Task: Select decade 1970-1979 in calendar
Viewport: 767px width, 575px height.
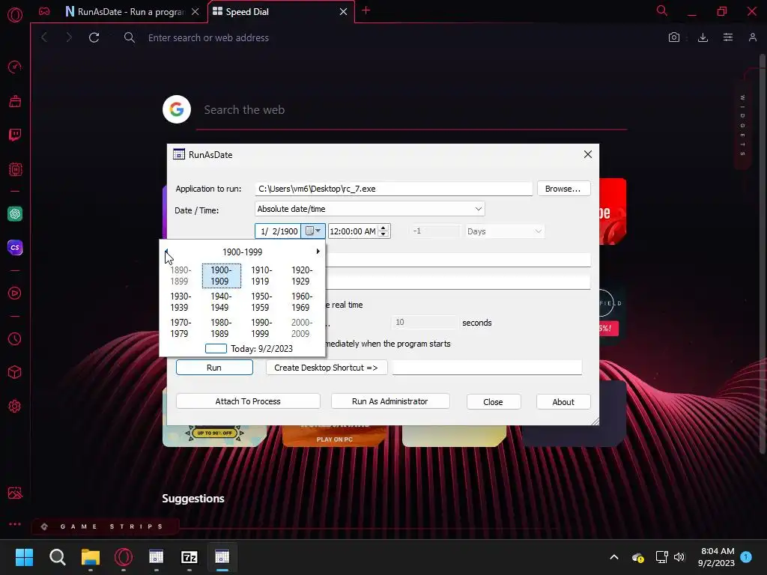Action: pyautogui.click(x=181, y=328)
